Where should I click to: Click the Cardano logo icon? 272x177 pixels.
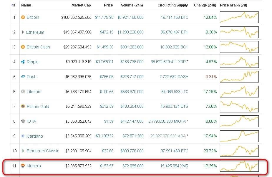[23, 136]
